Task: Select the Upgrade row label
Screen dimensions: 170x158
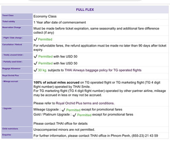Action: coord(7,108)
